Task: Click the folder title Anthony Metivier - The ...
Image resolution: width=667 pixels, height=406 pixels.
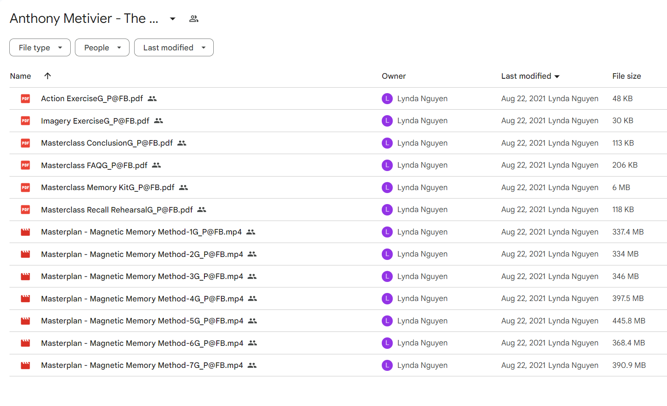Action: point(84,19)
